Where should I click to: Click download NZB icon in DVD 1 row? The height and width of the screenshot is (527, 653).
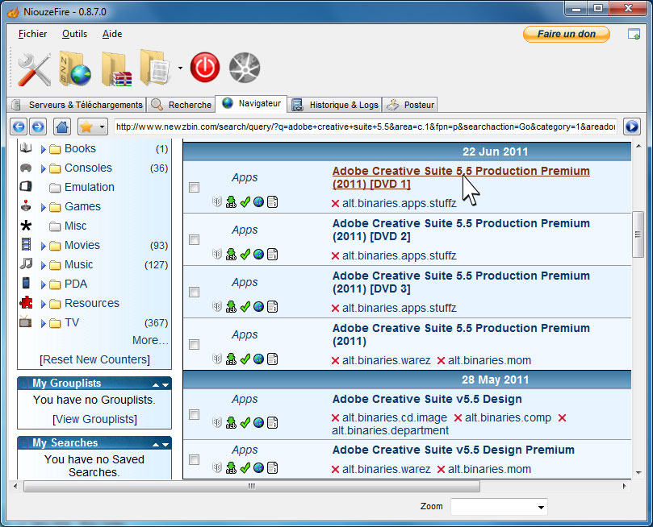pos(231,202)
